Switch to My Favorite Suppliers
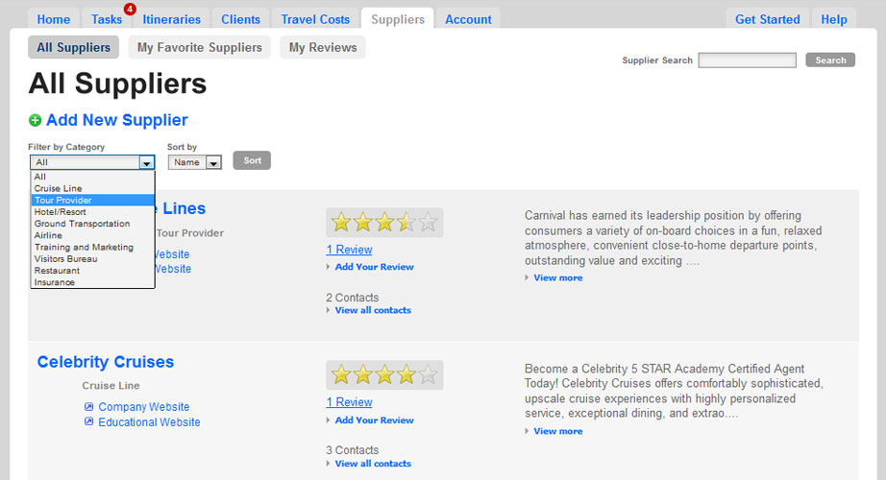Viewport: 886px width, 480px height. point(200,47)
